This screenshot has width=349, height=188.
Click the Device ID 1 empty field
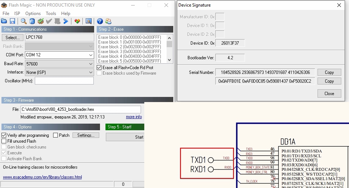[x=220, y=26]
